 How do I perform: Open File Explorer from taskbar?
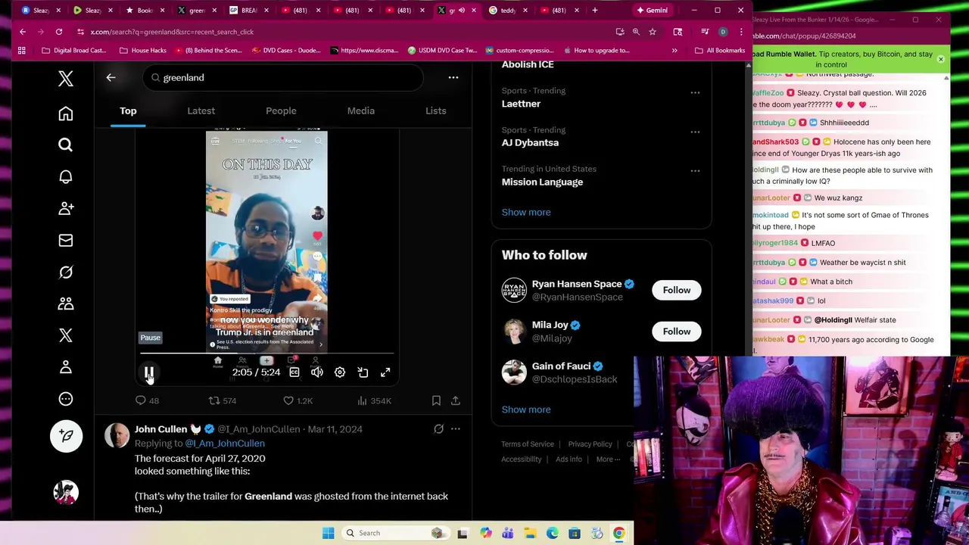[x=530, y=533]
